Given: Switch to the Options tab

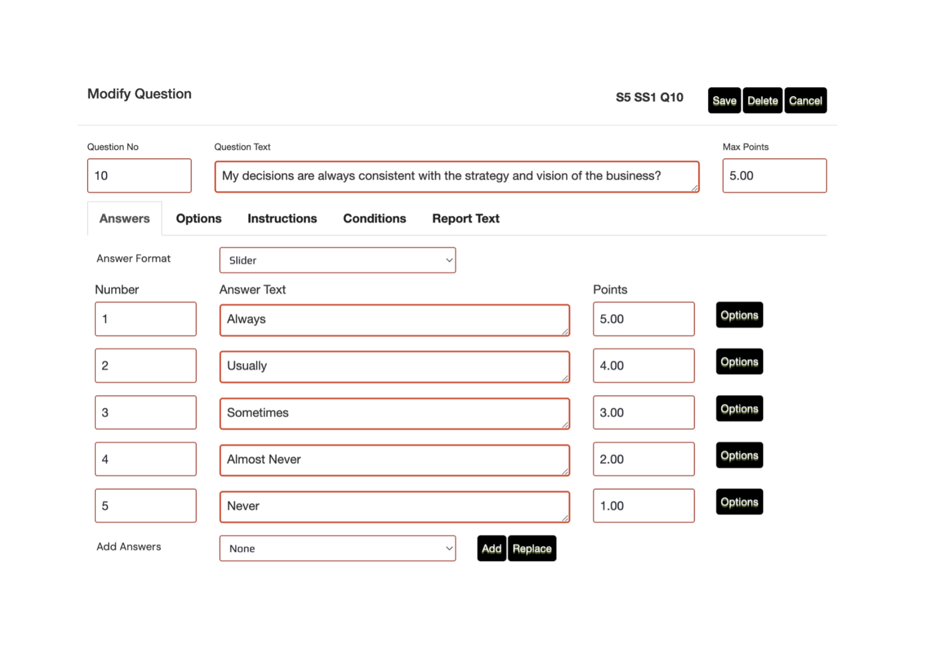Looking at the screenshot, I should [198, 219].
